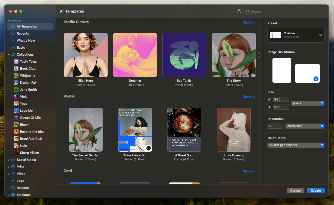Select All Templates in sidebar
334x205 pixels.
click(27, 26)
